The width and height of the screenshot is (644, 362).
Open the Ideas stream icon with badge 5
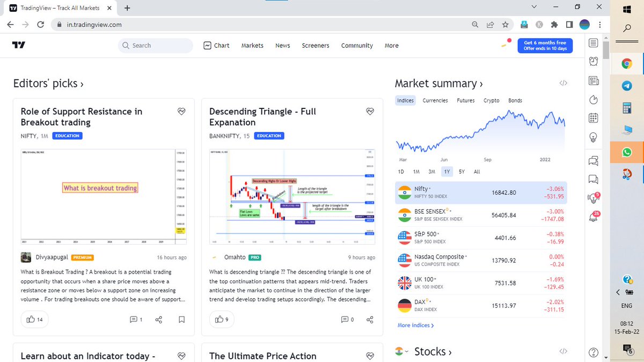click(594, 197)
